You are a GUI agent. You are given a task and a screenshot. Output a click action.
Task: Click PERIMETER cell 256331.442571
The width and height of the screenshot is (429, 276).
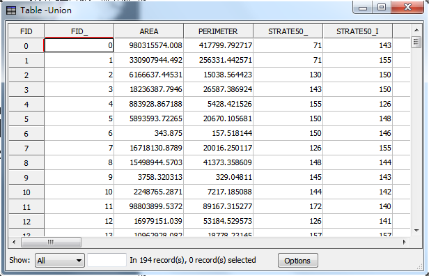(x=218, y=60)
